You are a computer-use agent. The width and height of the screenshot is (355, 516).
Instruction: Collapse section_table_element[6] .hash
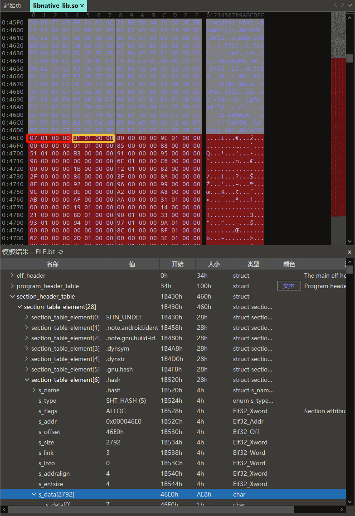tap(27, 380)
